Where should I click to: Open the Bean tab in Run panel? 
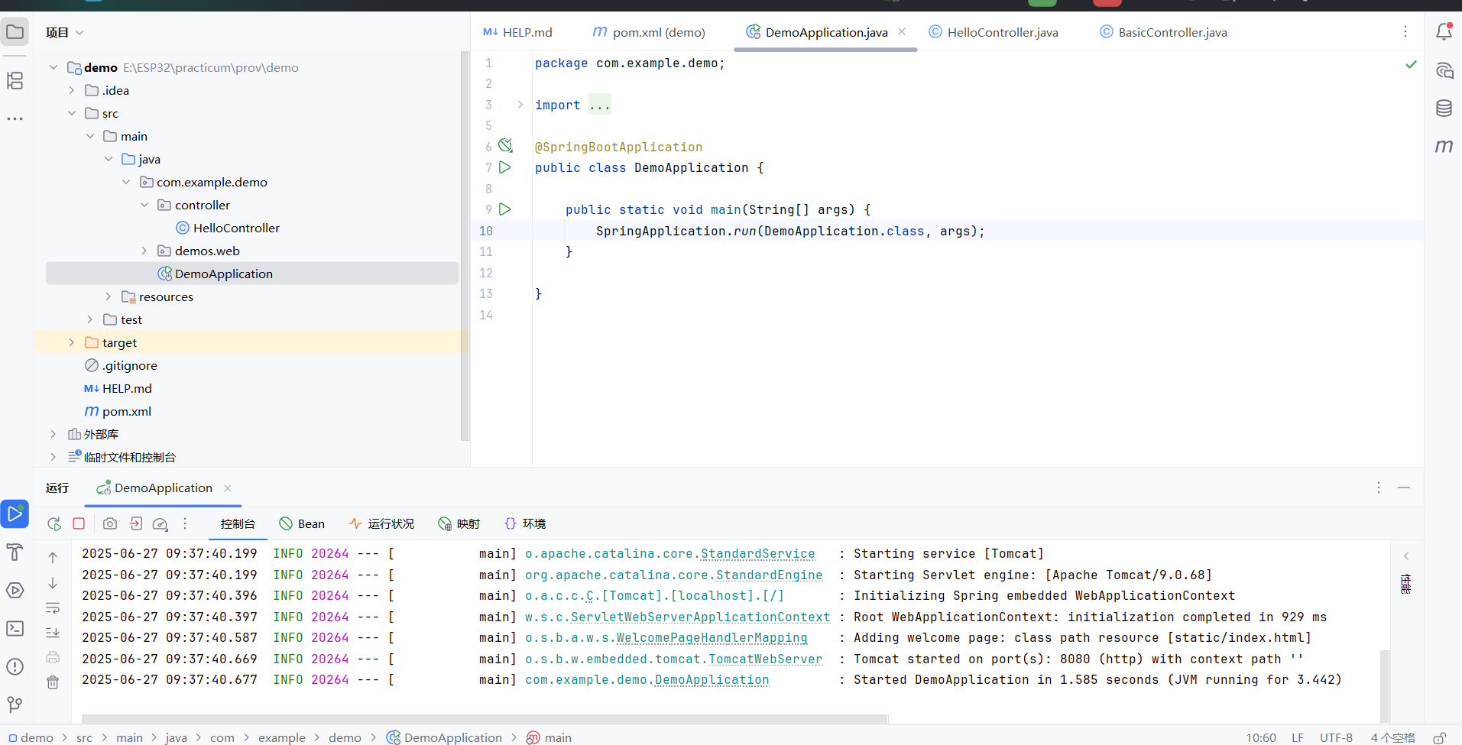(x=302, y=523)
